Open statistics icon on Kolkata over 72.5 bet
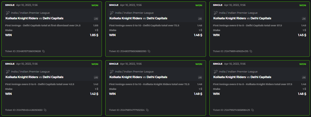Screen dimensions: 311x117 coord(200,77)
